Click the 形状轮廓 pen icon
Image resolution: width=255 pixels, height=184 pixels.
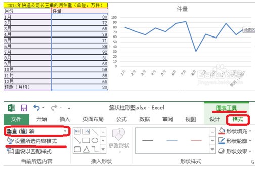click(222, 141)
